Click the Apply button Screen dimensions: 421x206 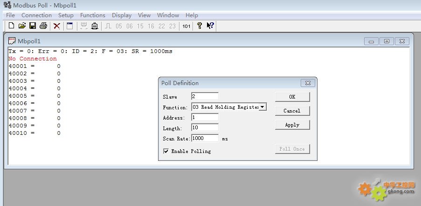click(x=292, y=125)
